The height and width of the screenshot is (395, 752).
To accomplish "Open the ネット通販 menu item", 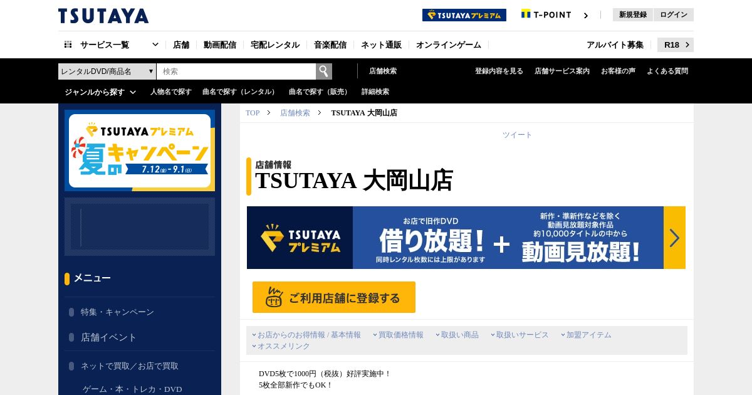I will [381, 45].
